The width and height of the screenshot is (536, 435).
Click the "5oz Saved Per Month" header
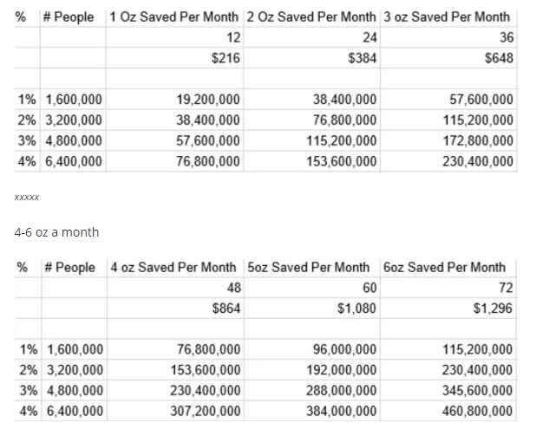click(308, 268)
